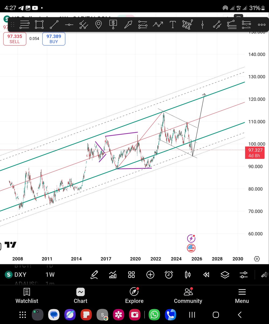Open chart settings sliders

pos(243,275)
